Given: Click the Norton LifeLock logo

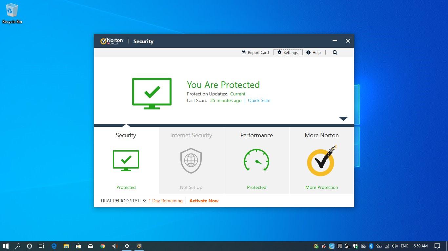Looking at the screenshot, I should [x=112, y=41].
